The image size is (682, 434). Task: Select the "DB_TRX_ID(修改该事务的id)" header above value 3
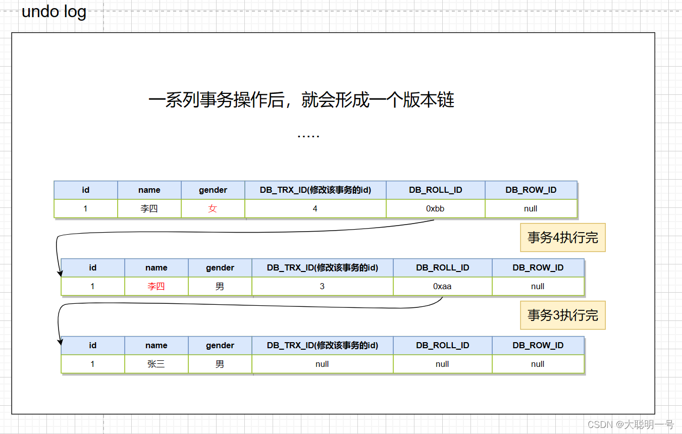(323, 268)
